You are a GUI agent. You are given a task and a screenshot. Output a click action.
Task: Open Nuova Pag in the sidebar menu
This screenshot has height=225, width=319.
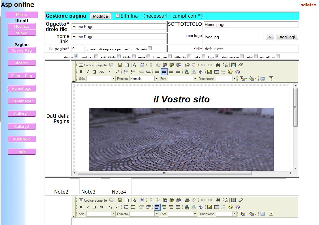(x=22, y=50)
